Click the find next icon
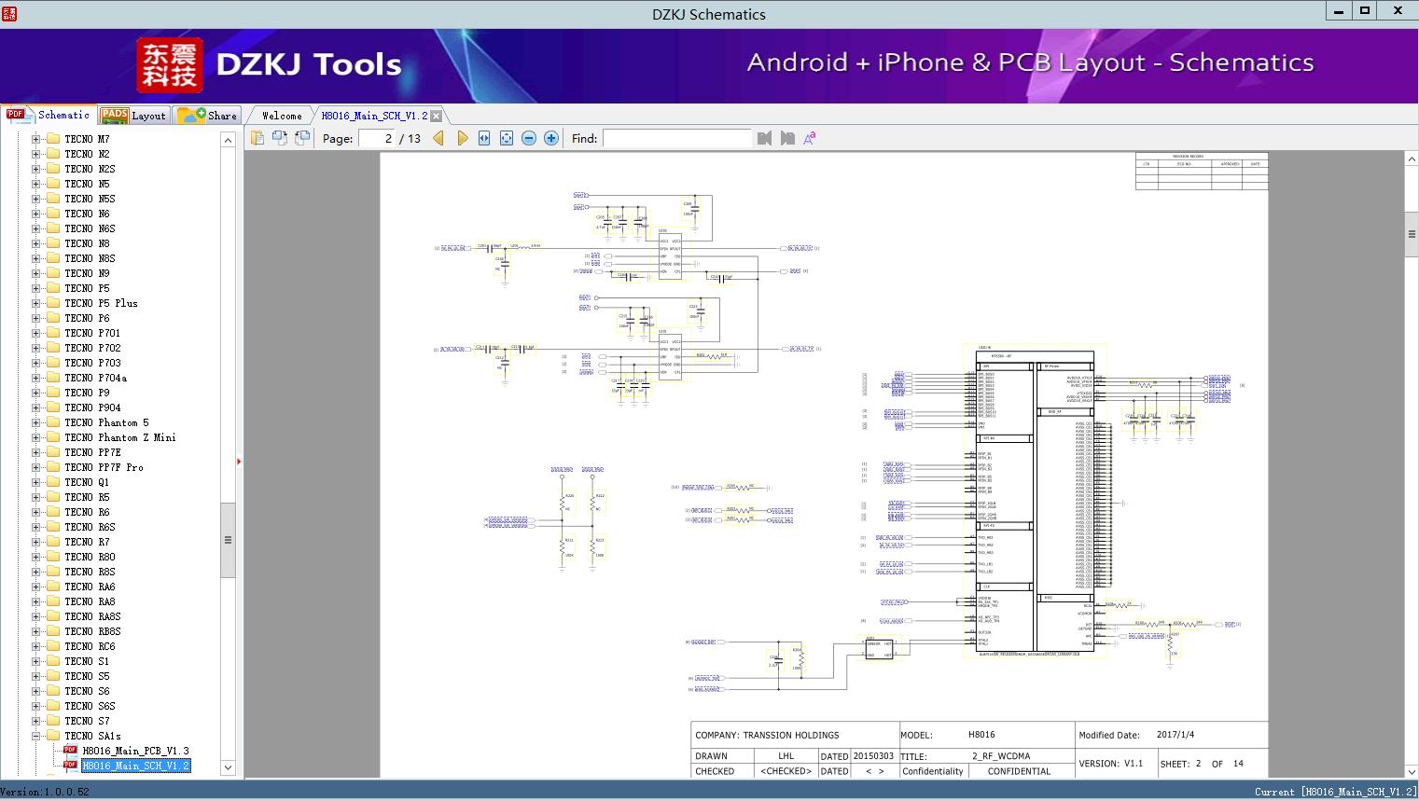The height and width of the screenshot is (801, 1419). point(787,138)
